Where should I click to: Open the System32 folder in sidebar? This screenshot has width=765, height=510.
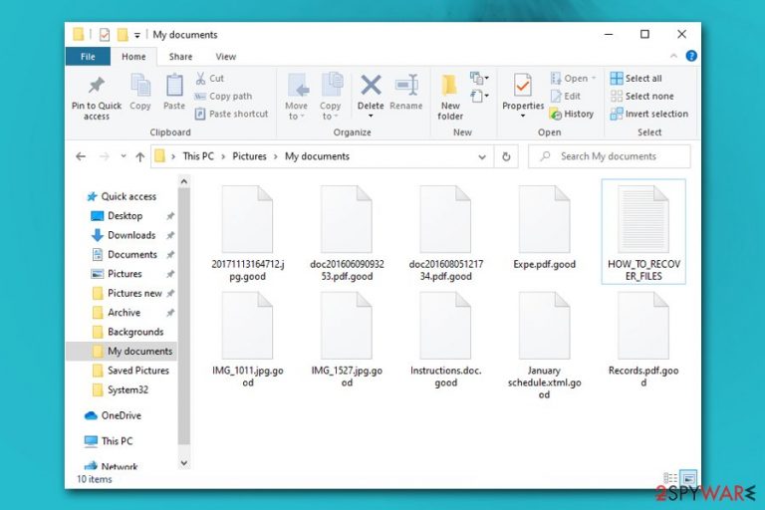(120, 389)
